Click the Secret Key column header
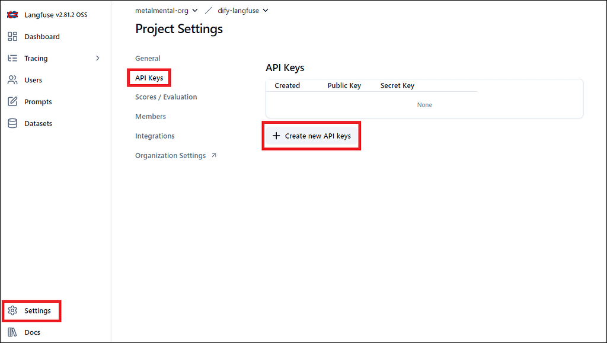The image size is (607, 343). [x=397, y=86]
